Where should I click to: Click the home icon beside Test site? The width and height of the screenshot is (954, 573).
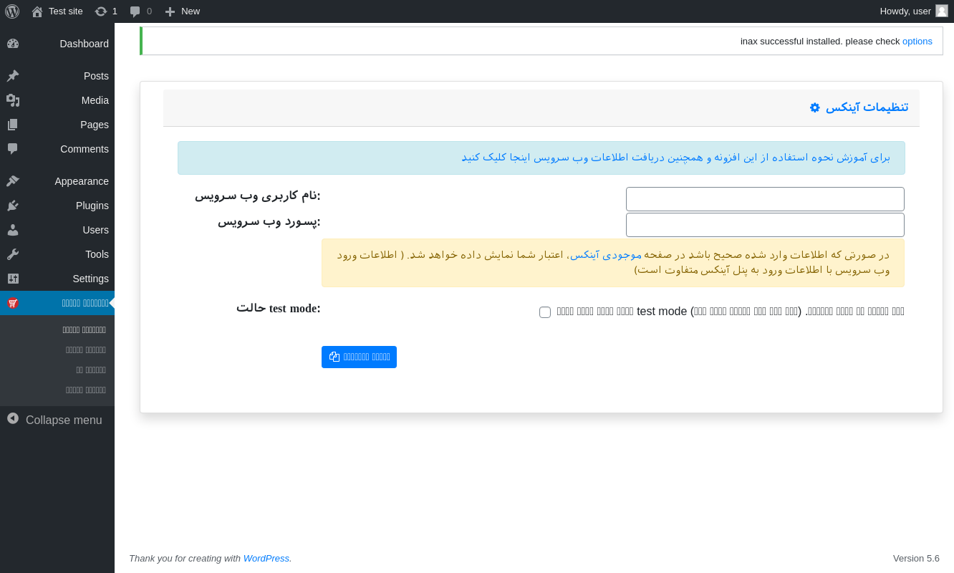click(x=37, y=11)
